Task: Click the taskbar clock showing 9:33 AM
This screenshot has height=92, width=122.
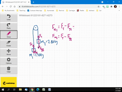Action: click(118, 89)
